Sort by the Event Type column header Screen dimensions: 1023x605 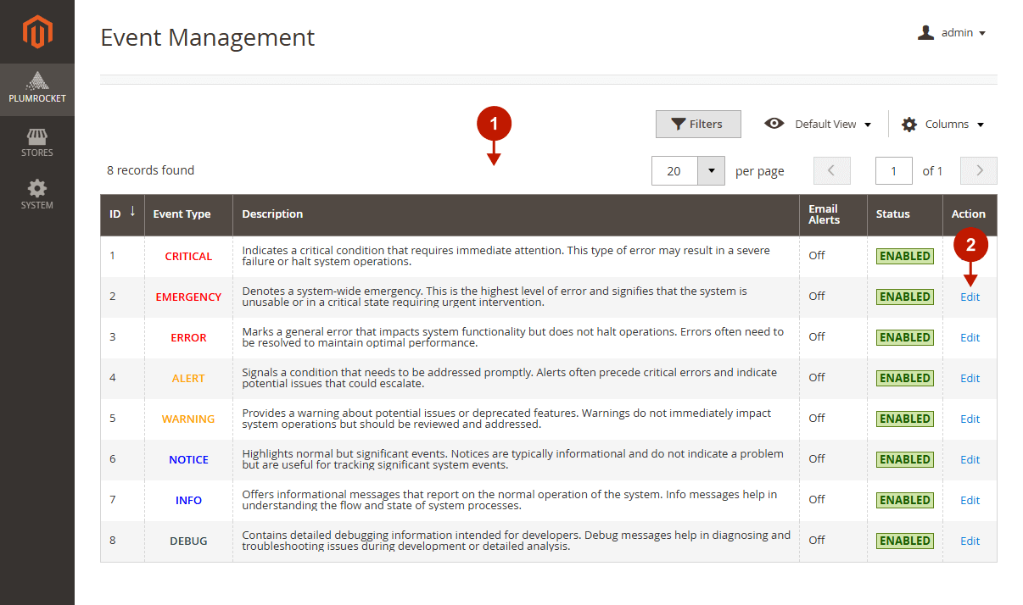[182, 214]
